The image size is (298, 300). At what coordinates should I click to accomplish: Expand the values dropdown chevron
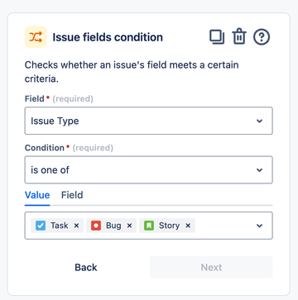[259, 226]
